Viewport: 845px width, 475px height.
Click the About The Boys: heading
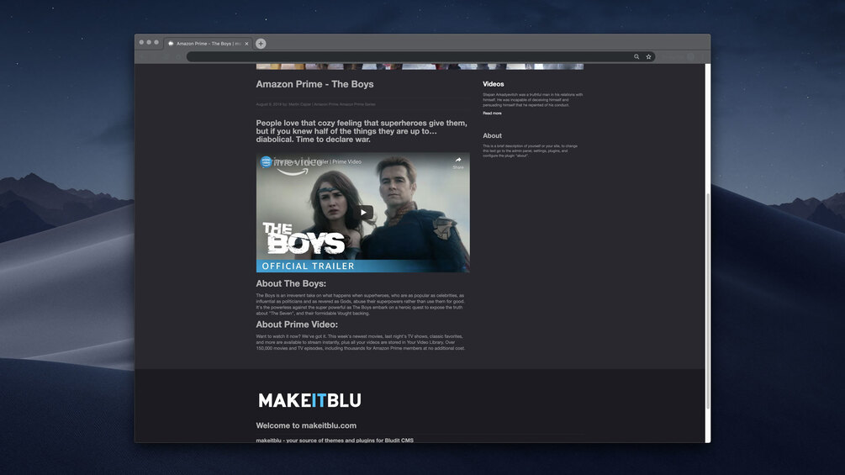pyautogui.click(x=291, y=283)
